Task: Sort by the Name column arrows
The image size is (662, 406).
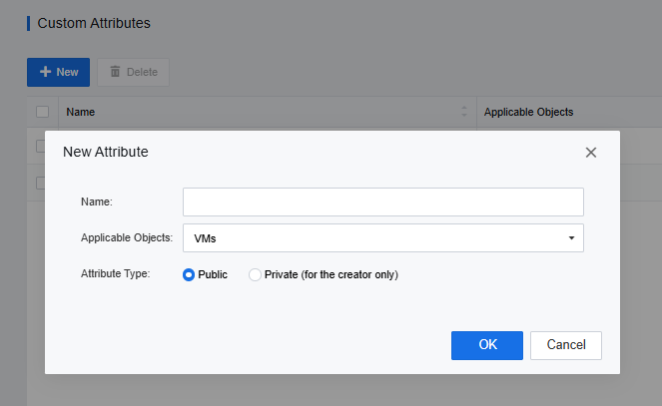Action: [464, 112]
